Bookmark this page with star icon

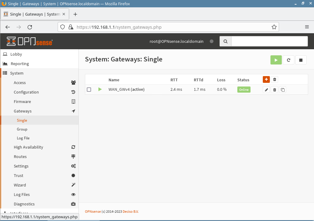pos(274,27)
